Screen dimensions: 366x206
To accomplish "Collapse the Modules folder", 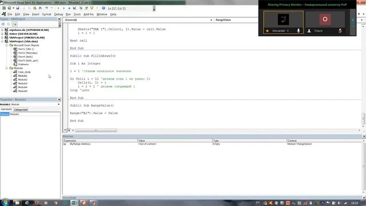I will point(6,68).
